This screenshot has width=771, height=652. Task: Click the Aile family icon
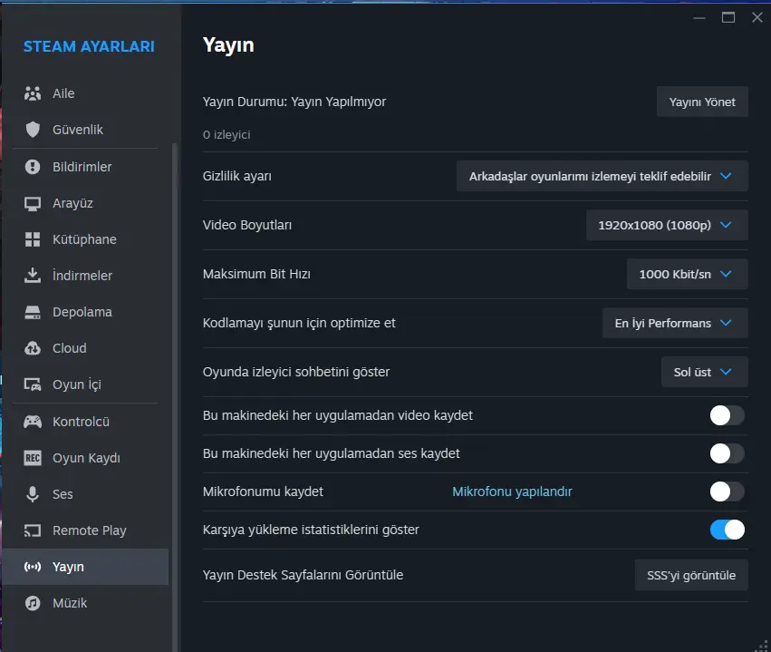click(33, 93)
